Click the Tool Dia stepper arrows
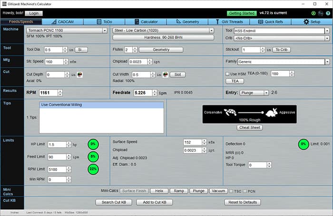This screenshot has height=216, width=333. pos(65,49)
